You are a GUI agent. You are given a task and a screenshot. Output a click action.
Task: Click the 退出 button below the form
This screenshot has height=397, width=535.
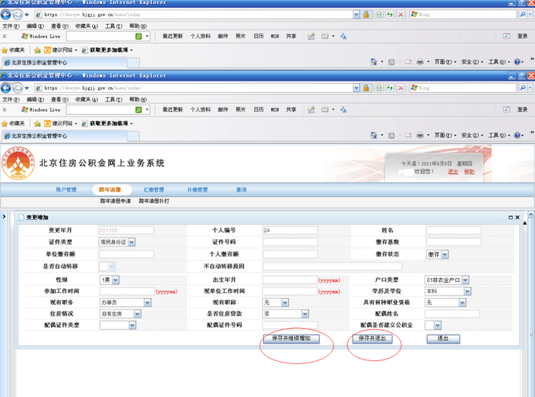tap(443, 339)
